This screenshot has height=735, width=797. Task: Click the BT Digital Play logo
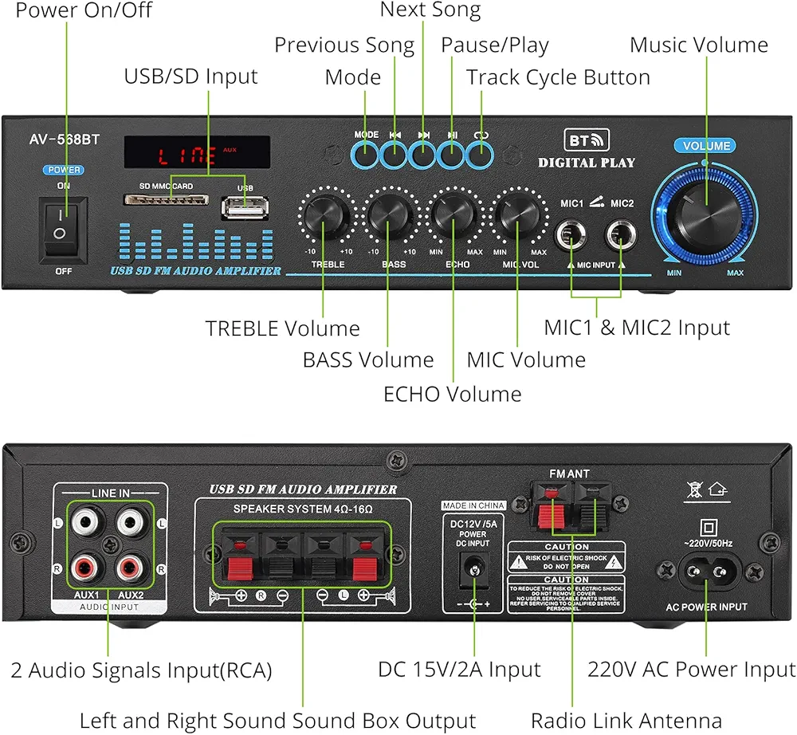587,148
